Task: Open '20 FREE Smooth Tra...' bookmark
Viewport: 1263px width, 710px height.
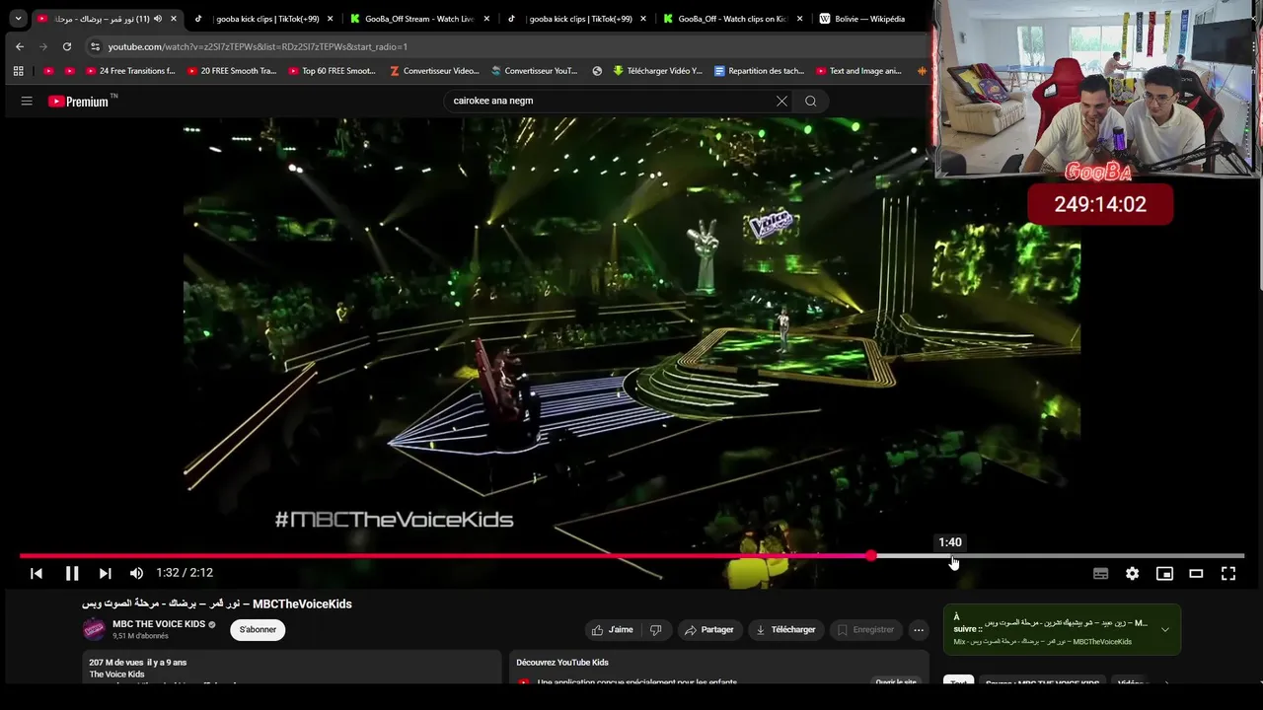Action: point(231,71)
